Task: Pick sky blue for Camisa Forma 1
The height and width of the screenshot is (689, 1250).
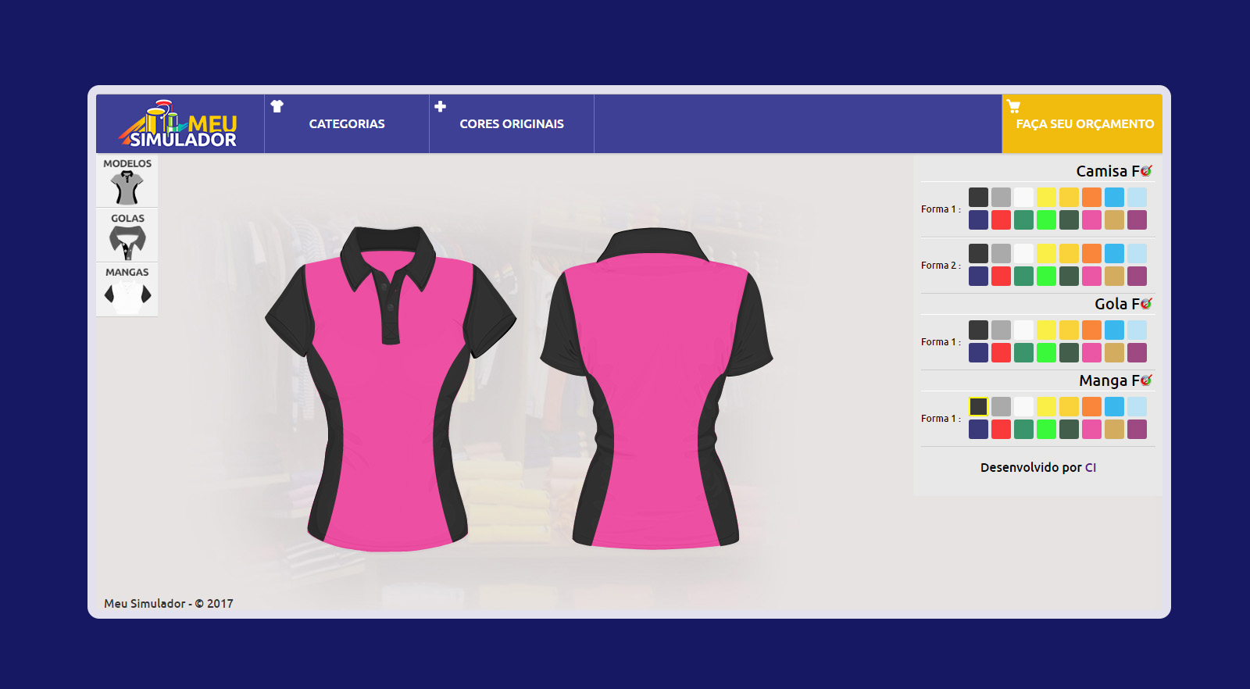Action: (x=1114, y=197)
